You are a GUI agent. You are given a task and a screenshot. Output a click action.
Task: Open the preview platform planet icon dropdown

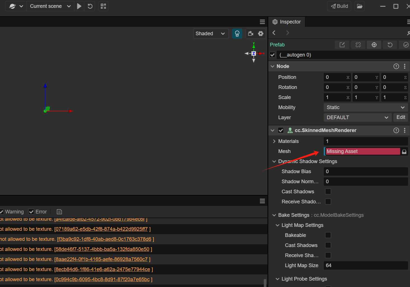click(x=16, y=6)
